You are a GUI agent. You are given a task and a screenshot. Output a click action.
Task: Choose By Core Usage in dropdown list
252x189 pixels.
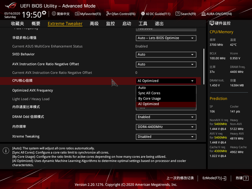coord(150,99)
